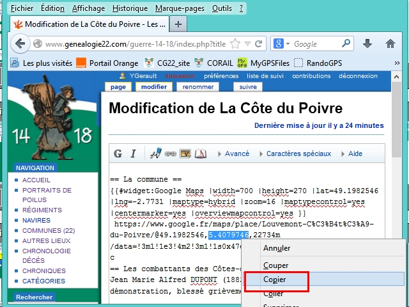Click the search magnifier icon
The width and height of the screenshot is (409, 307).
tap(346, 43)
